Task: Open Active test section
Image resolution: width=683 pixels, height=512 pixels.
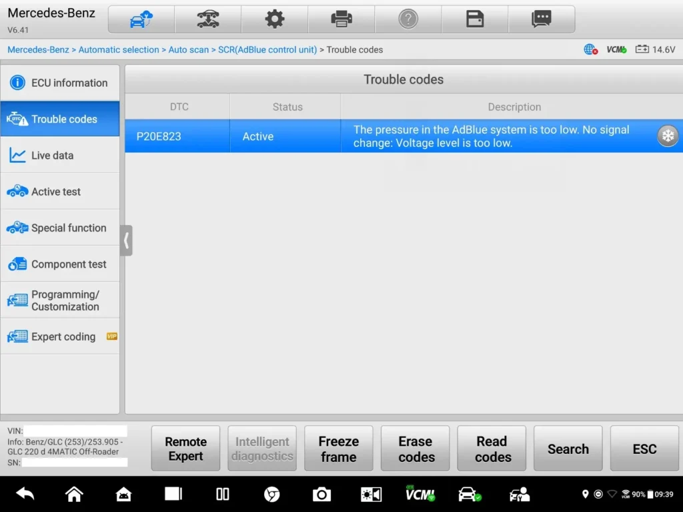Action: pyautogui.click(x=60, y=192)
